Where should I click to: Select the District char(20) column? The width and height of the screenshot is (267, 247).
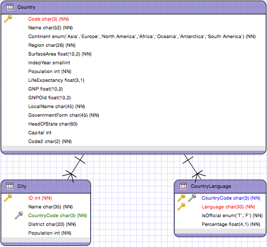(52, 224)
